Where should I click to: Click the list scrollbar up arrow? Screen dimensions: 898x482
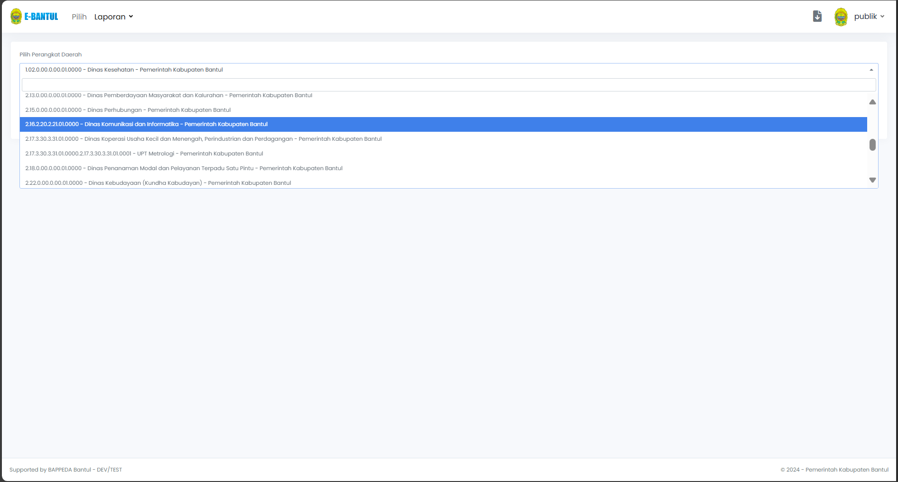click(872, 102)
